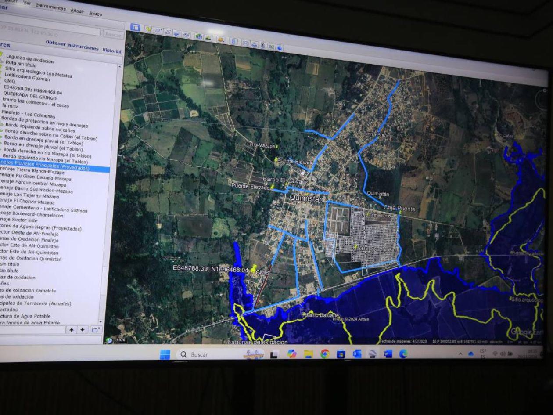Open the planets switcher icon

tap(220, 40)
